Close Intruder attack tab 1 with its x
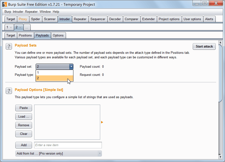The height and width of the screenshot is (162, 225). click(11, 27)
